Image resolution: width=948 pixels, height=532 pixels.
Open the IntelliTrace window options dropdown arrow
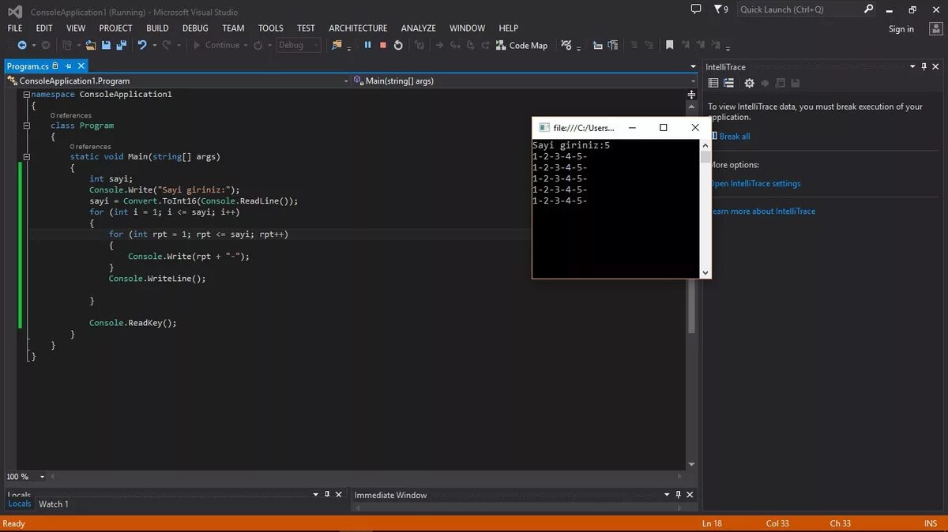[x=912, y=67]
